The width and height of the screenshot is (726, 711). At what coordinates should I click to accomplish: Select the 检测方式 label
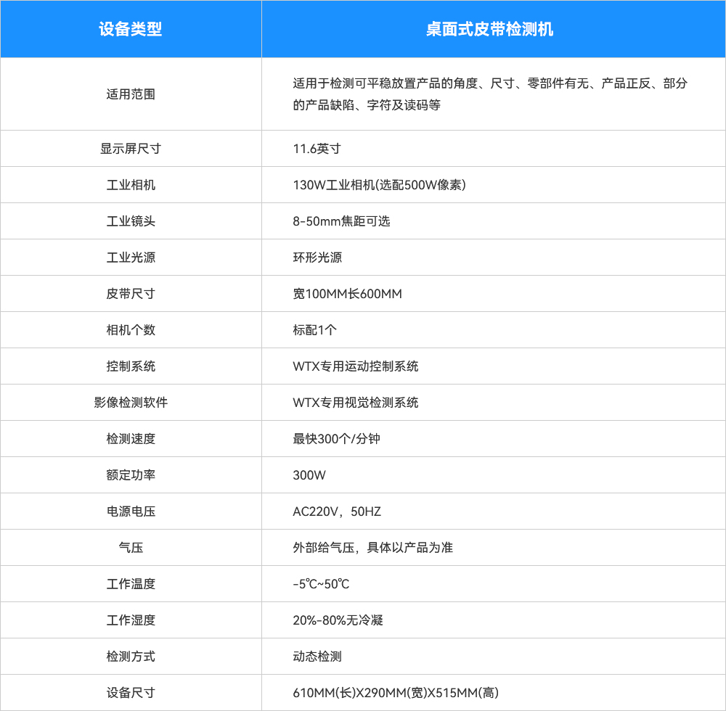click(131, 657)
